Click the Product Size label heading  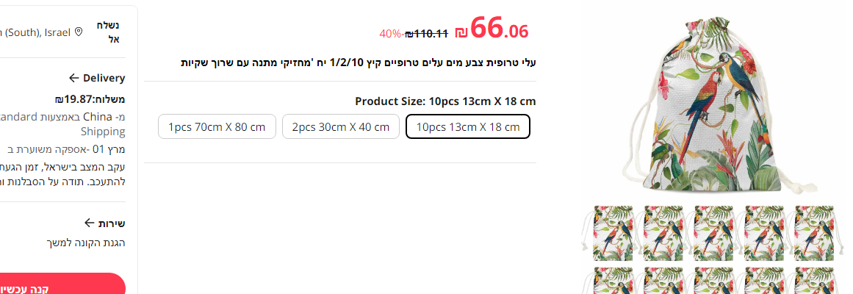point(445,101)
